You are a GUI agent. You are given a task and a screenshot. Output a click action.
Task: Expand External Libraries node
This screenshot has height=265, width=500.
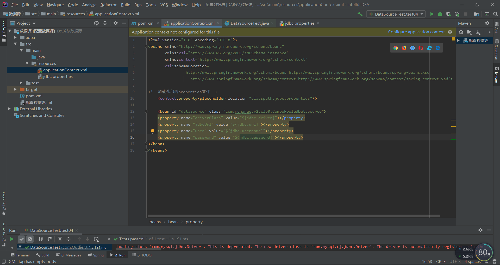click(x=9, y=109)
